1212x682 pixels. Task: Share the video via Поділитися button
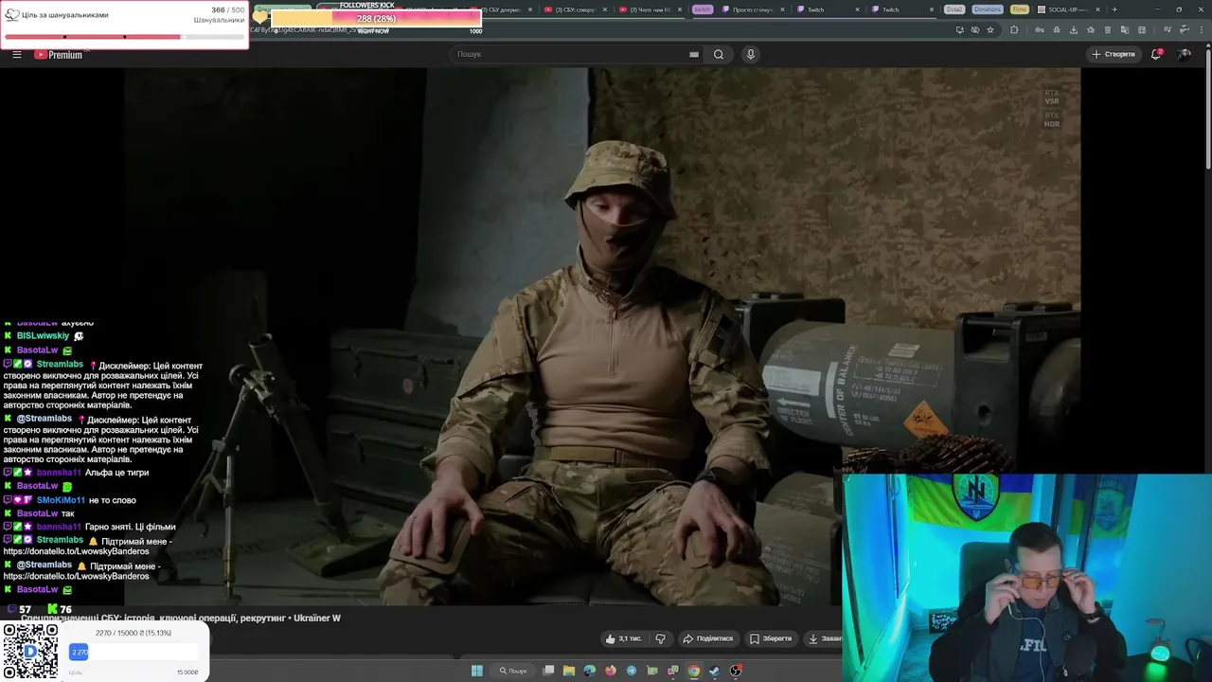(x=708, y=638)
